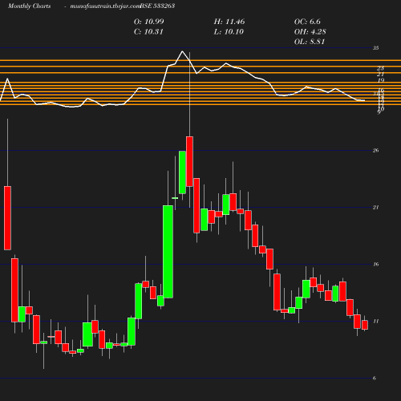Click the "OL: 8.81" reading

pos(310,42)
